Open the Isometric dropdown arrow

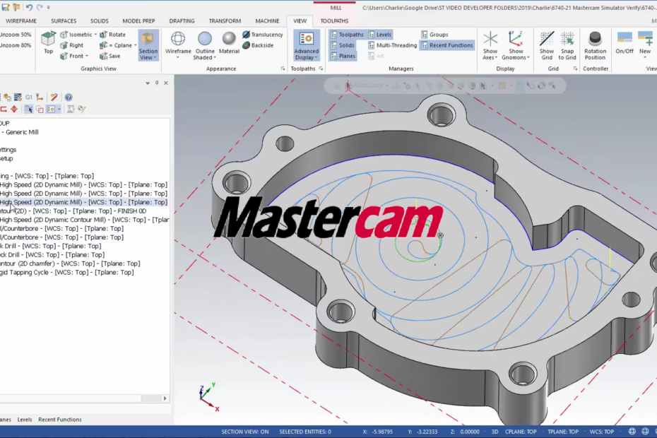point(95,35)
